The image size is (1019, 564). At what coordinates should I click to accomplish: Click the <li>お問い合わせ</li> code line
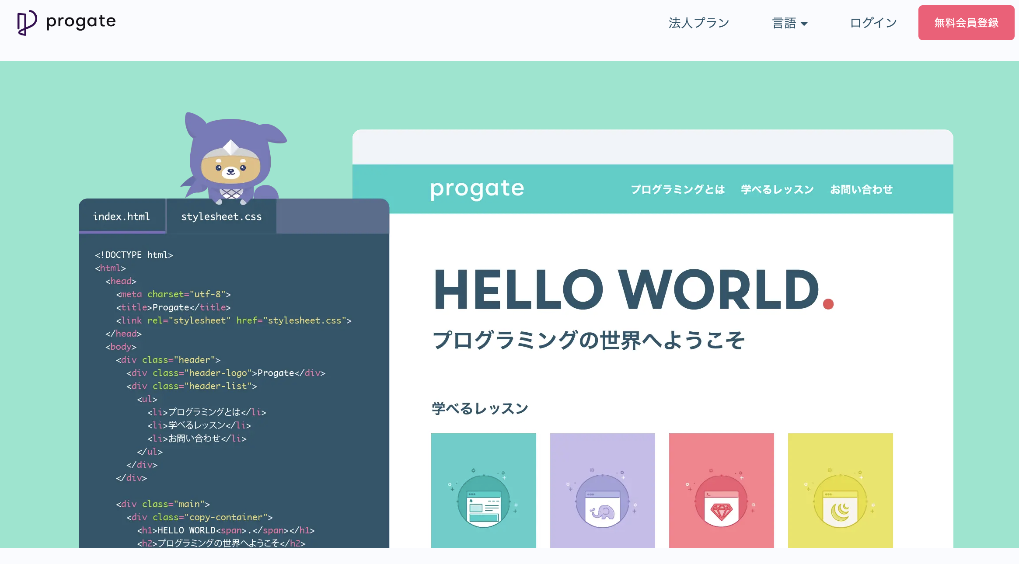(197, 439)
